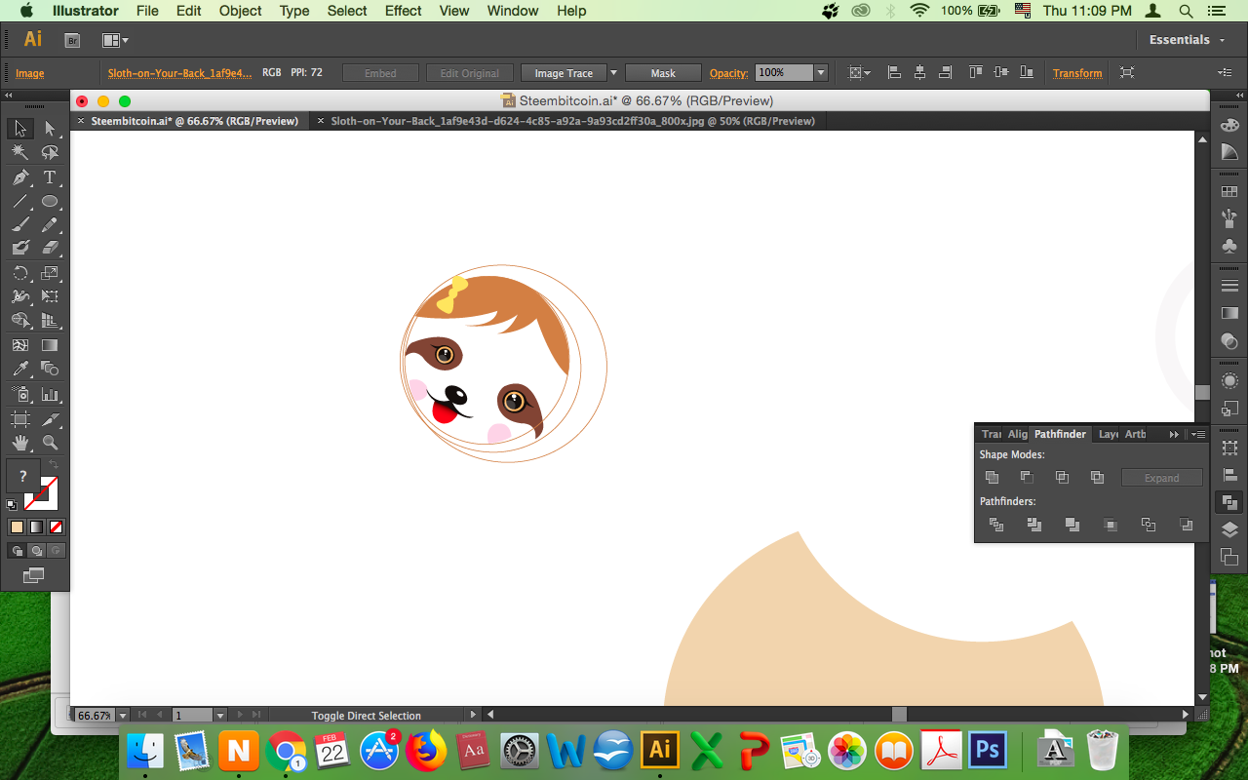Open the Essentials workspace switcher
Image resolution: width=1248 pixels, height=780 pixels.
(x=1186, y=40)
